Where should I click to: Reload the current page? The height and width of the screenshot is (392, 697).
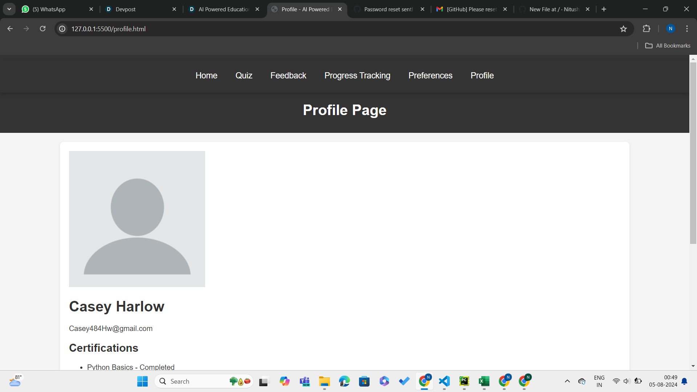click(42, 29)
